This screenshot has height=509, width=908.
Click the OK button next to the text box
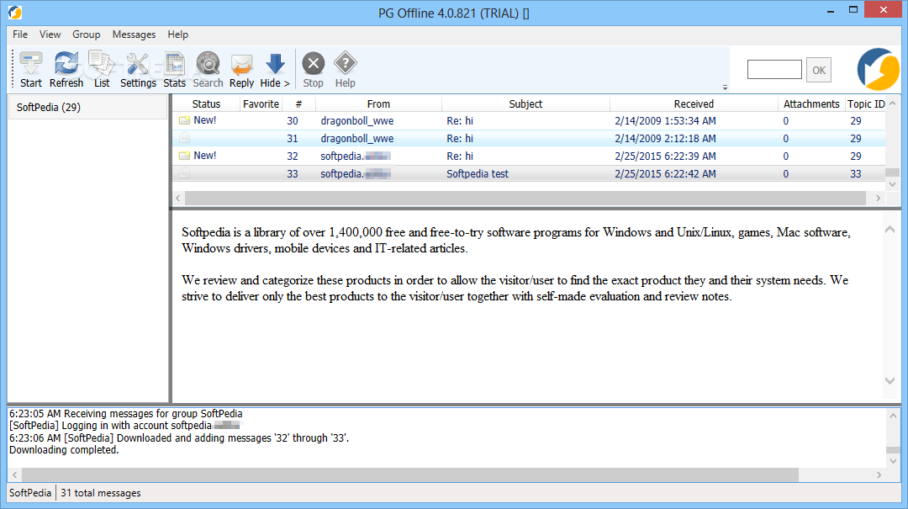pos(819,70)
